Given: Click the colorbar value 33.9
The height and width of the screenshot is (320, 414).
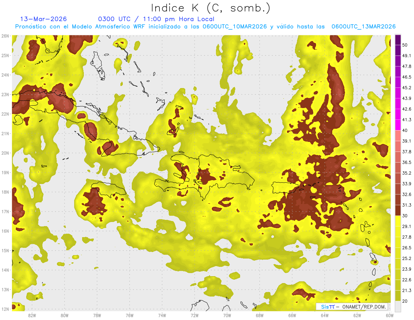Looking at the screenshot, I should (406, 184).
